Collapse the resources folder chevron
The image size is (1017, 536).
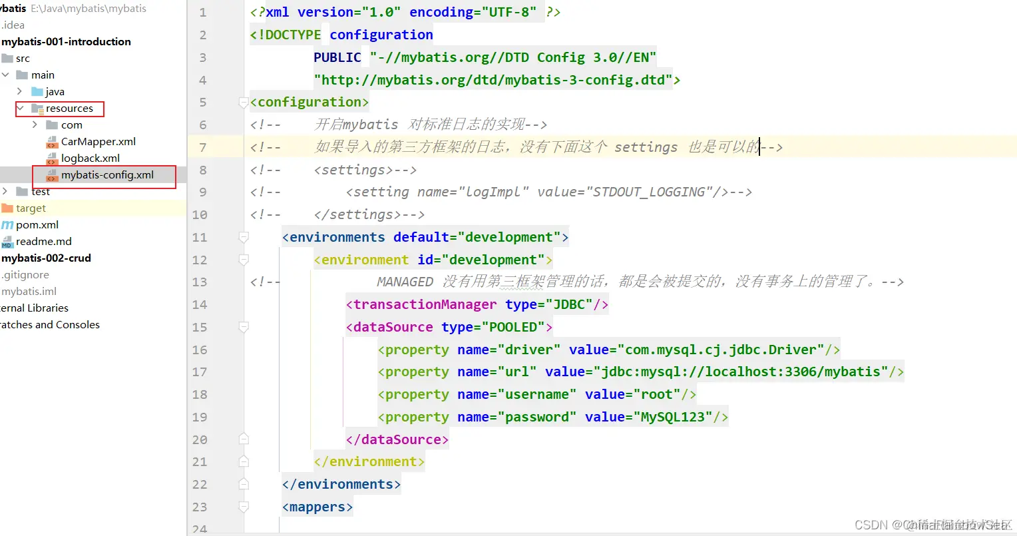click(20, 109)
